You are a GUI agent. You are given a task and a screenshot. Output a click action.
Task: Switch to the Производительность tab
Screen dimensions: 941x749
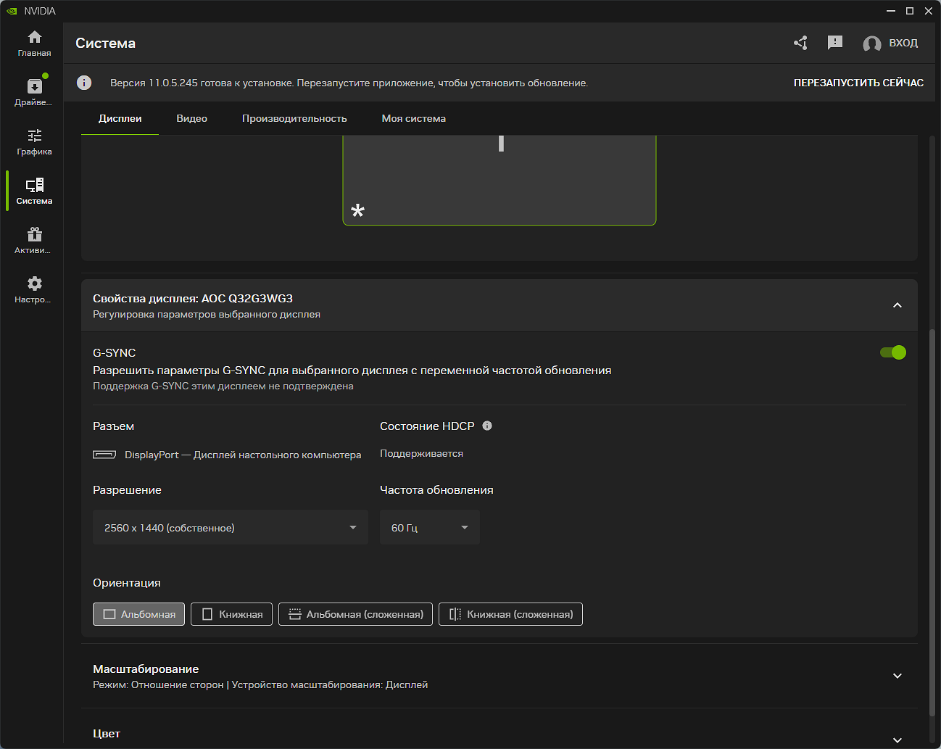click(294, 118)
